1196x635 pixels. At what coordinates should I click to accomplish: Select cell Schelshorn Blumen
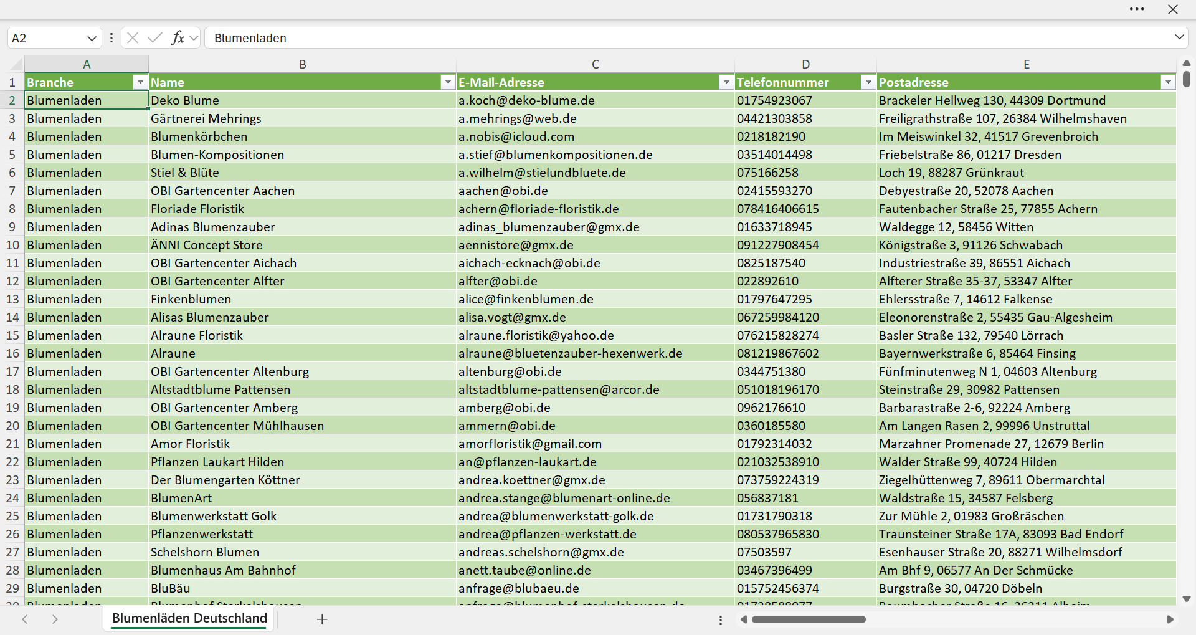302,552
